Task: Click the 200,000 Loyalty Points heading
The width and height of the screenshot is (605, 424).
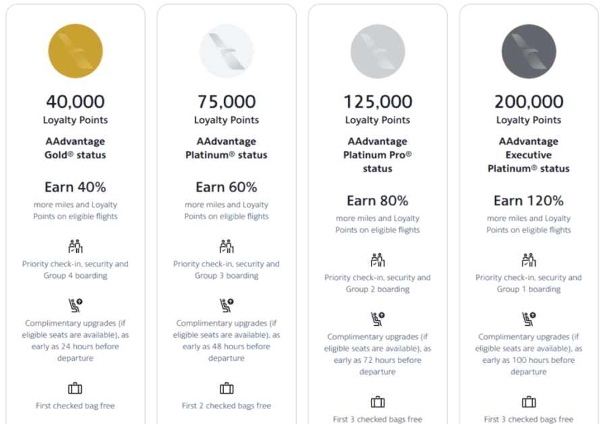Action: 529,102
